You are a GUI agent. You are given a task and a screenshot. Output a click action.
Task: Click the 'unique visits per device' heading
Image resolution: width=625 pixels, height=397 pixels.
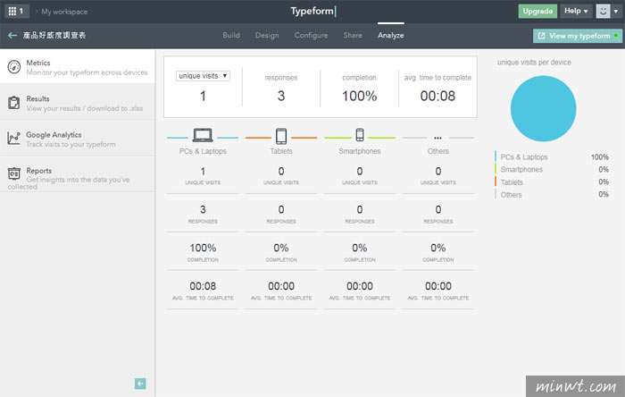click(534, 63)
